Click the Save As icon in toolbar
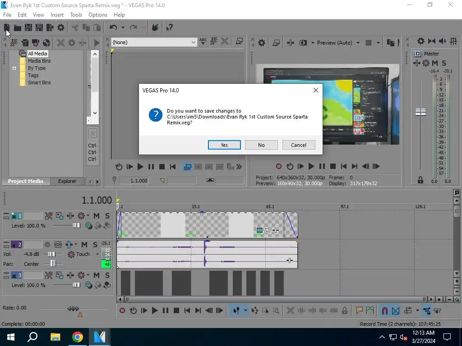This screenshot has height=346, width=462. click(39, 27)
